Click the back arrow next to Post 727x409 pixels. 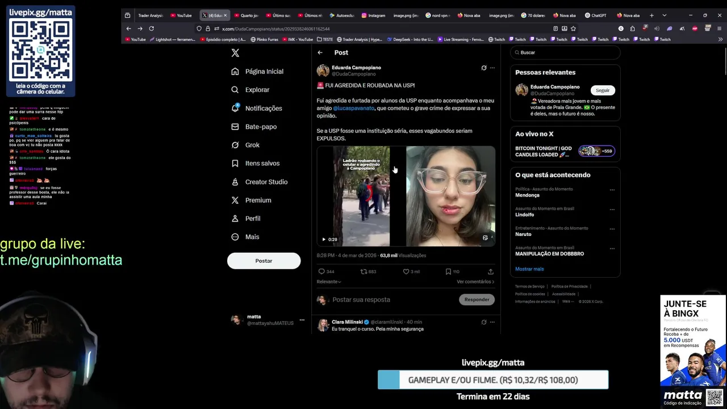click(x=320, y=52)
